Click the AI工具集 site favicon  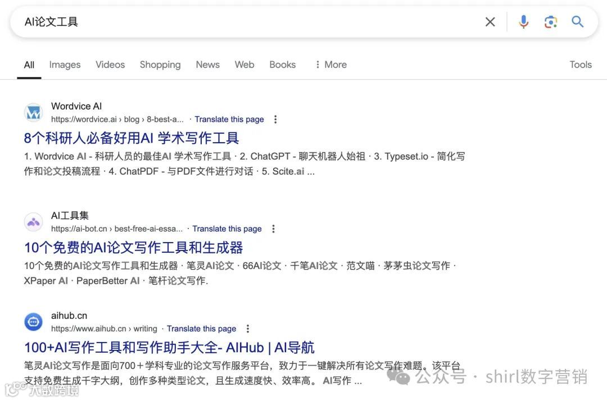tap(33, 222)
